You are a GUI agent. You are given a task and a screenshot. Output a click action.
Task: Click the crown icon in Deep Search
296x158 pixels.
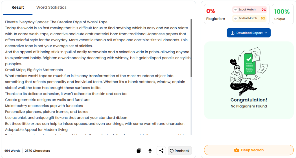(x=236, y=150)
